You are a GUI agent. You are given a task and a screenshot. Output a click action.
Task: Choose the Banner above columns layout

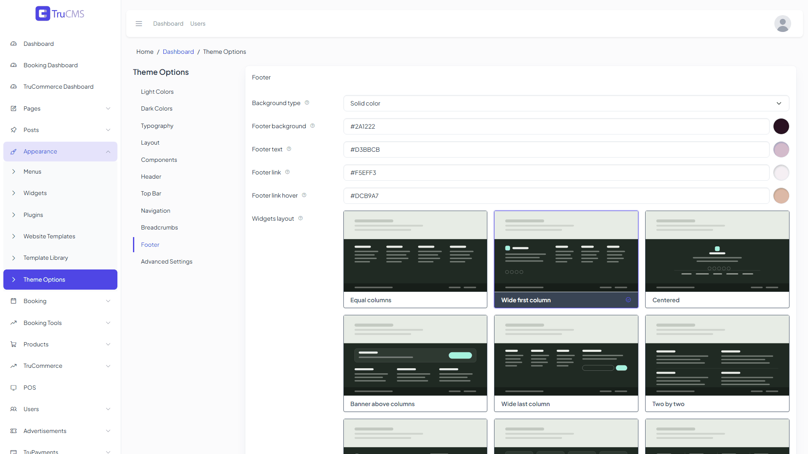point(415,363)
